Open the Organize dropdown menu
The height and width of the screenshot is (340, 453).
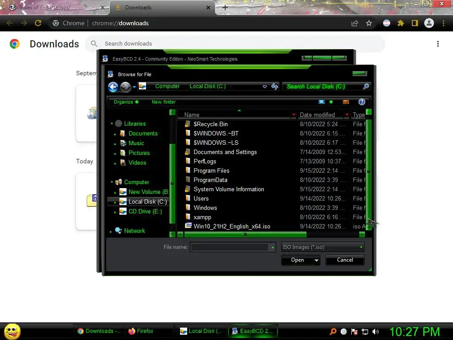pyautogui.click(x=126, y=102)
